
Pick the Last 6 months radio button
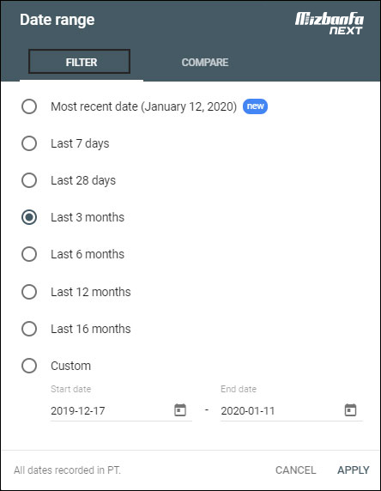[x=29, y=254]
